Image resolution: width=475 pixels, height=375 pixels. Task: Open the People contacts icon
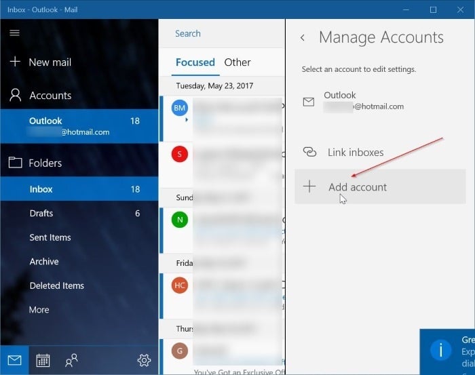click(x=71, y=360)
